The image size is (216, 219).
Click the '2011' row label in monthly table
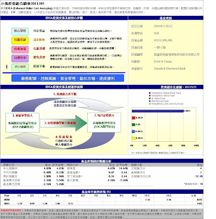coord(7,203)
